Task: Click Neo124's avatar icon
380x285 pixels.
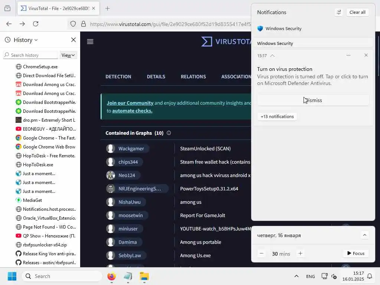Action: pyautogui.click(x=111, y=175)
